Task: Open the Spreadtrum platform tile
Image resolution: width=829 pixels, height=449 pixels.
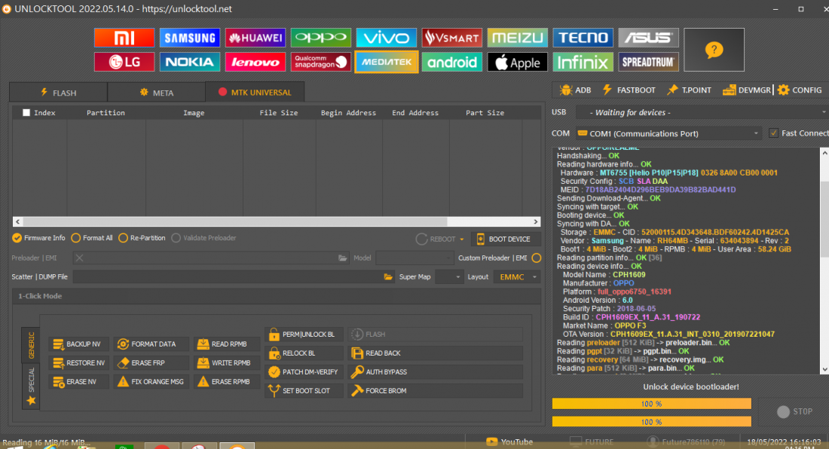Action: [x=649, y=62]
